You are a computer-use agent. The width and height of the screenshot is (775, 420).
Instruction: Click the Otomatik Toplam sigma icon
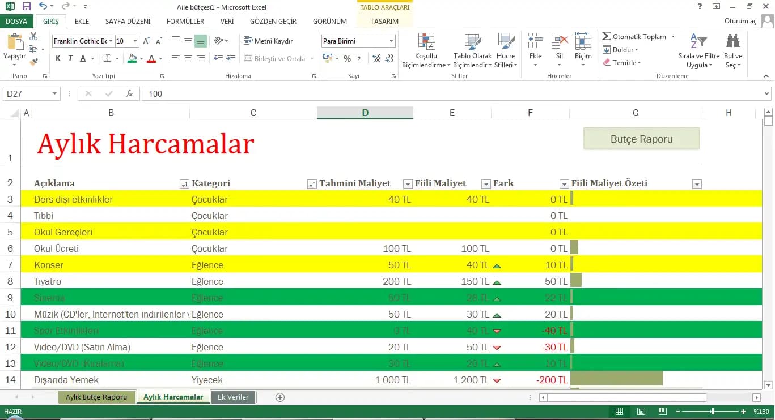pos(607,36)
